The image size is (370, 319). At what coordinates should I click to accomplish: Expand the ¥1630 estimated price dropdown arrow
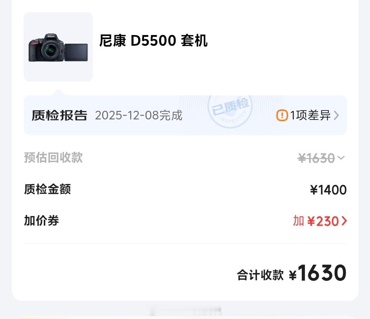tap(341, 158)
